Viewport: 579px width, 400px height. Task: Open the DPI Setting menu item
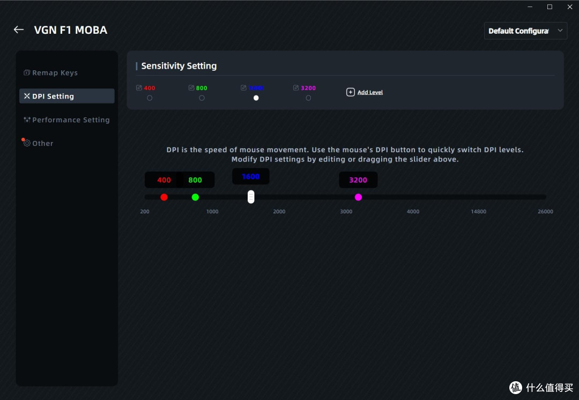[x=67, y=96]
